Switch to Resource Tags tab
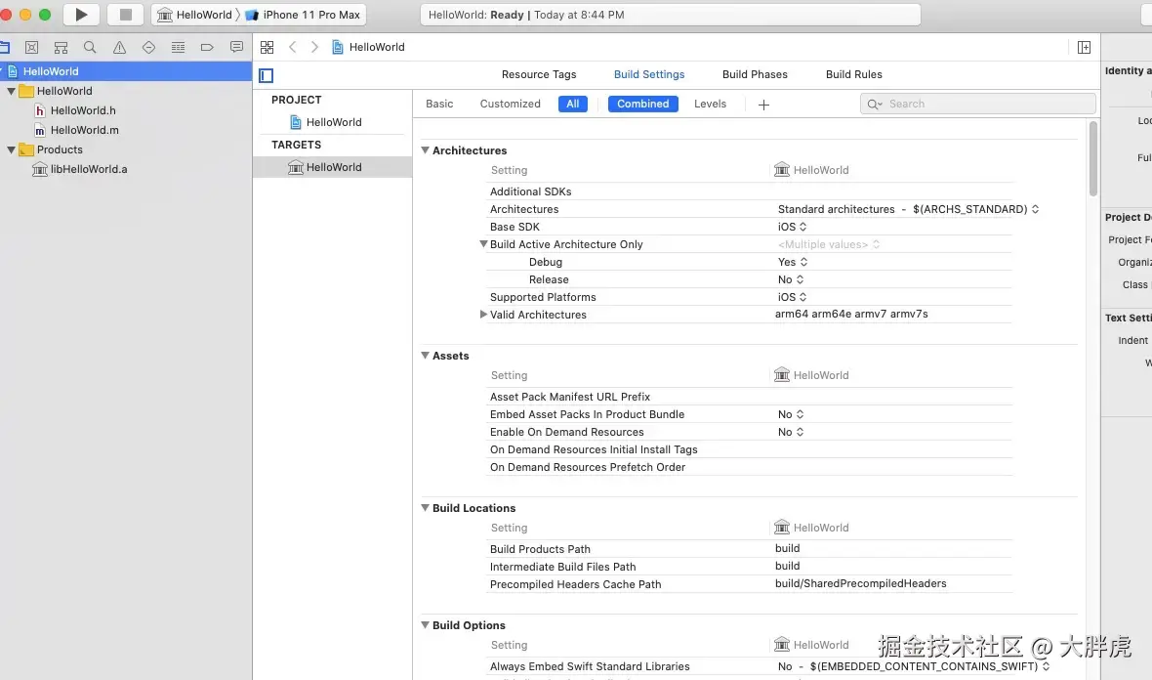Screen dimensions: 1152x680 [x=539, y=74]
